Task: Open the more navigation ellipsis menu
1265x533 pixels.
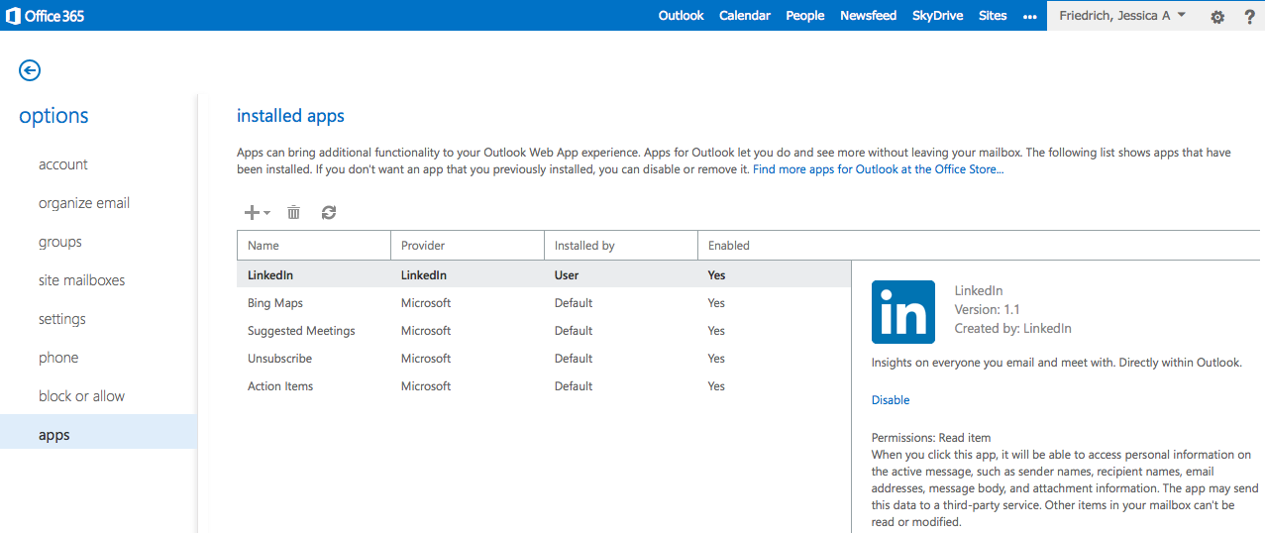Action: 1029,16
